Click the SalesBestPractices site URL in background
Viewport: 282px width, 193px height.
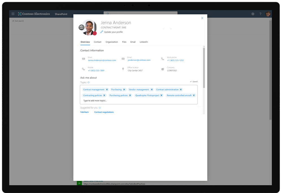tap(114, 184)
